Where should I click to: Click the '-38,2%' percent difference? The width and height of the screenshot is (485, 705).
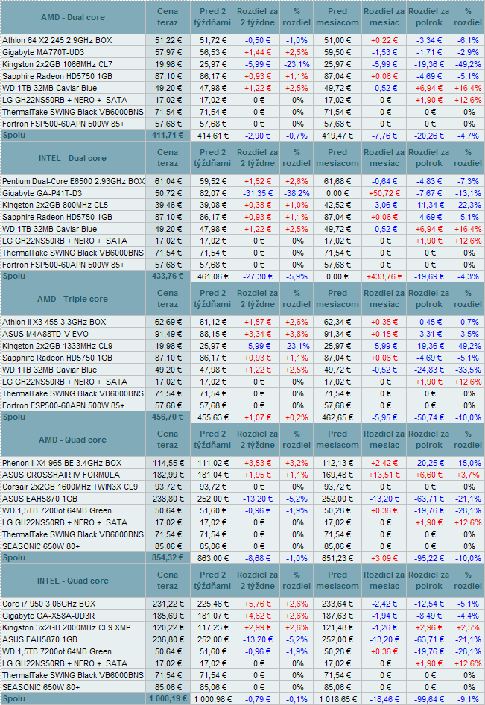pyautogui.click(x=297, y=193)
